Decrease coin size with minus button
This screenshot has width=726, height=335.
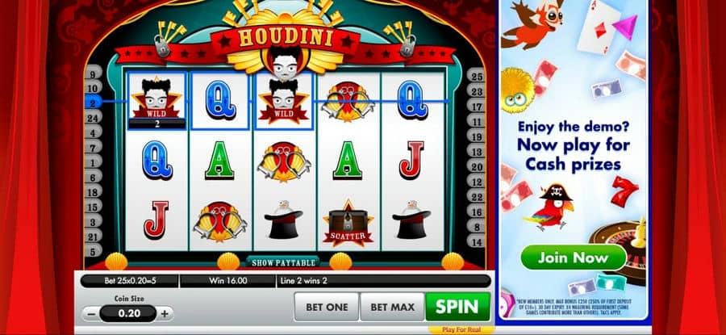point(92,314)
